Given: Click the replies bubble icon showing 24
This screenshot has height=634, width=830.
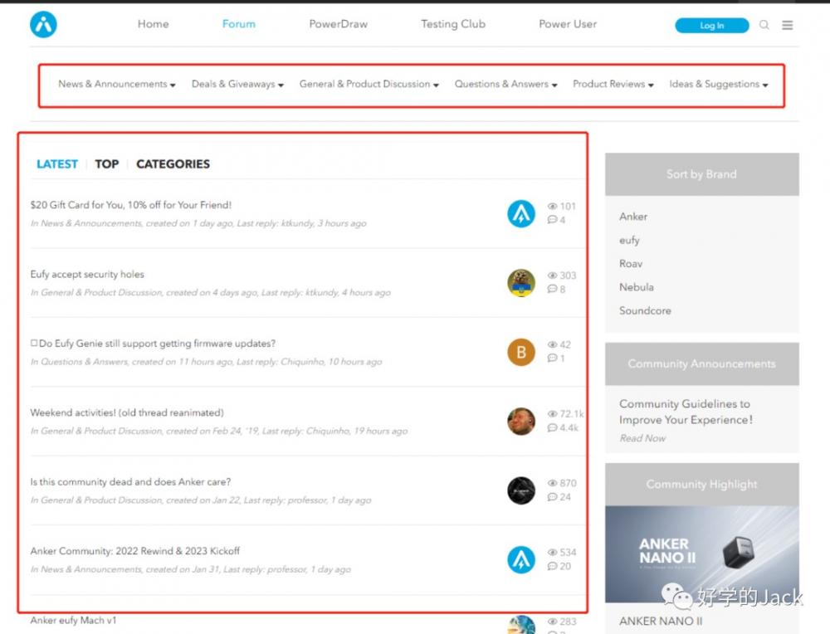Looking at the screenshot, I should 552,497.
